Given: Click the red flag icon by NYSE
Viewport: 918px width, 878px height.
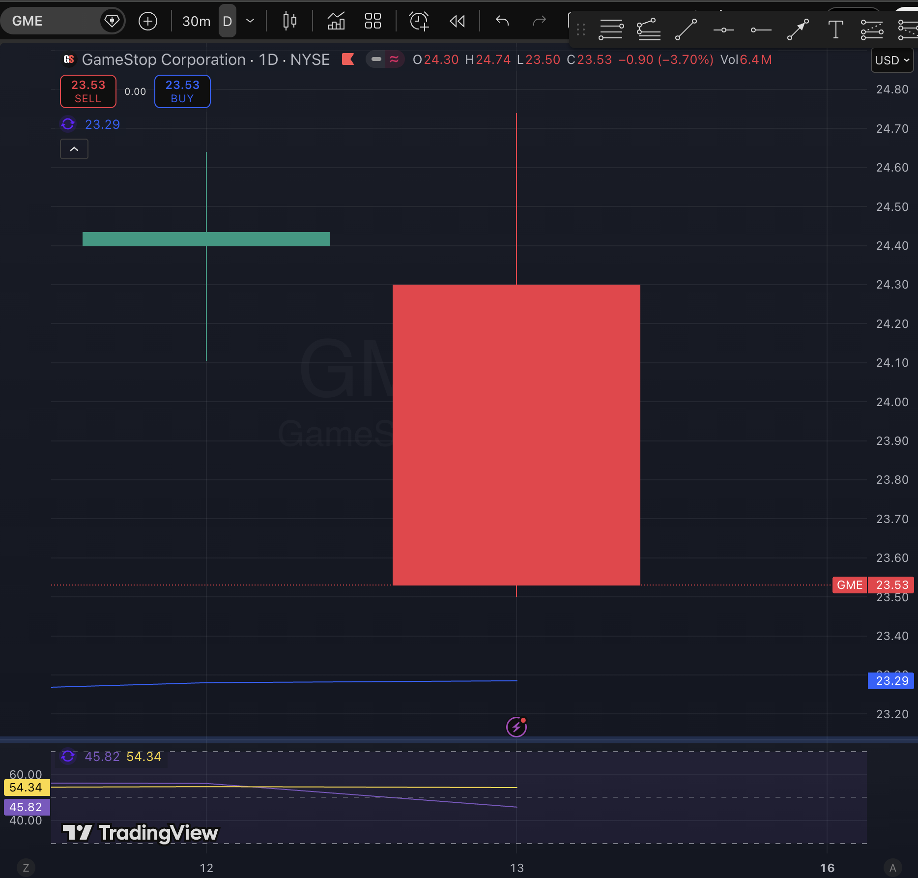Looking at the screenshot, I should tap(348, 59).
